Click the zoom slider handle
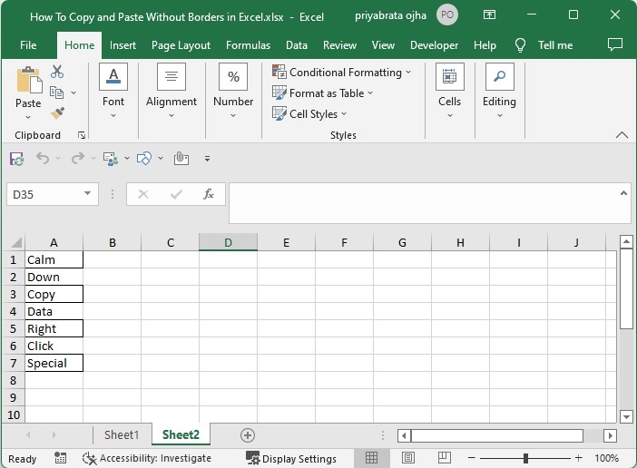637x468 pixels. [528, 458]
